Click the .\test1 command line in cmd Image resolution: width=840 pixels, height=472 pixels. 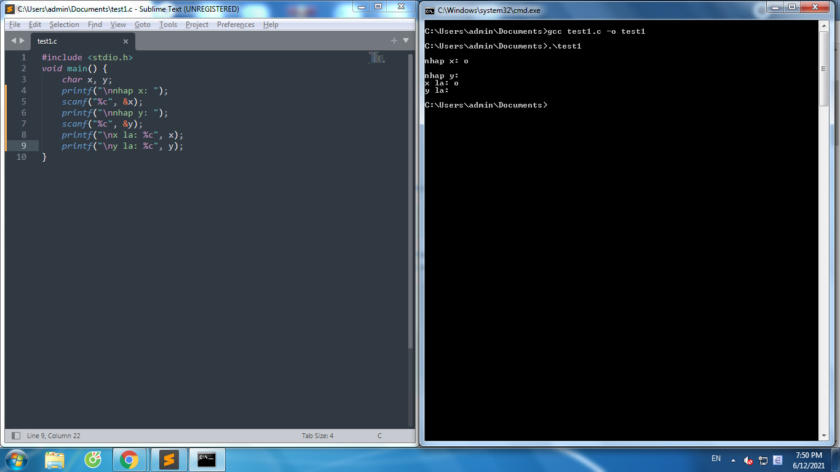tap(503, 46)
